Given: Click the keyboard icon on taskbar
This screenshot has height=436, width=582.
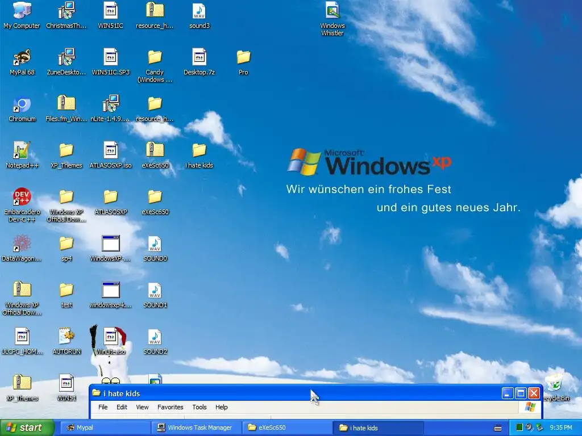Looking at the screenshot, I should pyautogui.click(x=498, y=428).
